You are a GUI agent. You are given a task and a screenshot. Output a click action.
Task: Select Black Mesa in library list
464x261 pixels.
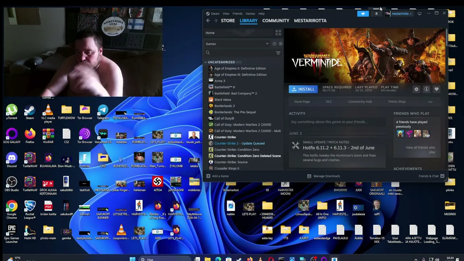(223, 100)
